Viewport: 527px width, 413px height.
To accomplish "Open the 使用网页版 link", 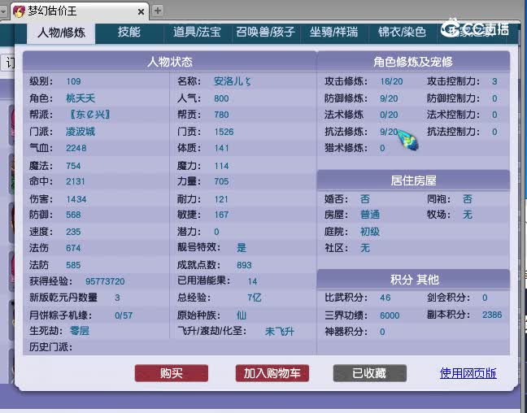I will coord(468,373).
